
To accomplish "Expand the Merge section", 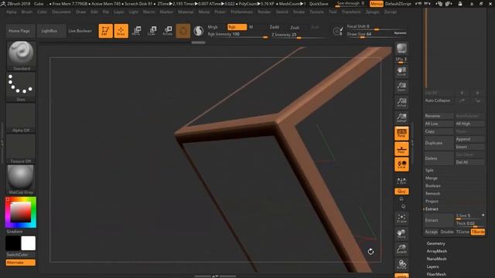I will click(x=432, y=178).
